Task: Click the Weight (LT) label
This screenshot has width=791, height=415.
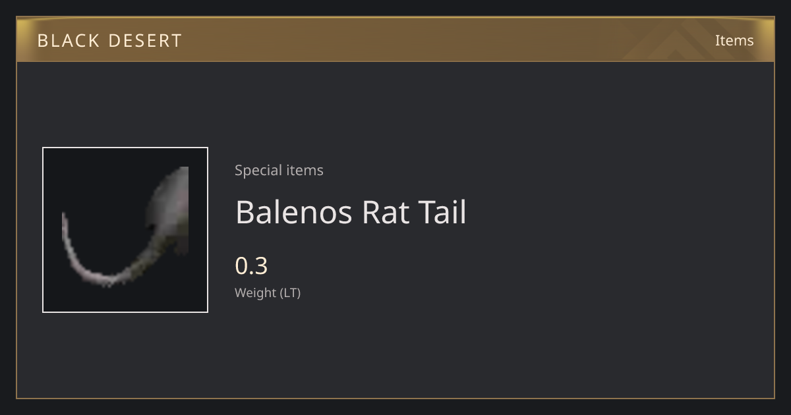Action: tap(268, 292)
